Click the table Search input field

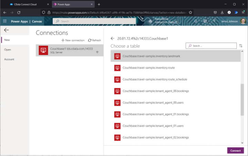point(211,46)
